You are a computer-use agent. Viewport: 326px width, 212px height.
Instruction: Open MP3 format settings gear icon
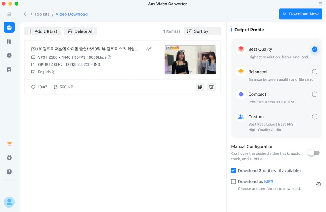319,184
